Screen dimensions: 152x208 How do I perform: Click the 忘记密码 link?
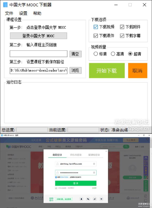[x=71, y=188]
